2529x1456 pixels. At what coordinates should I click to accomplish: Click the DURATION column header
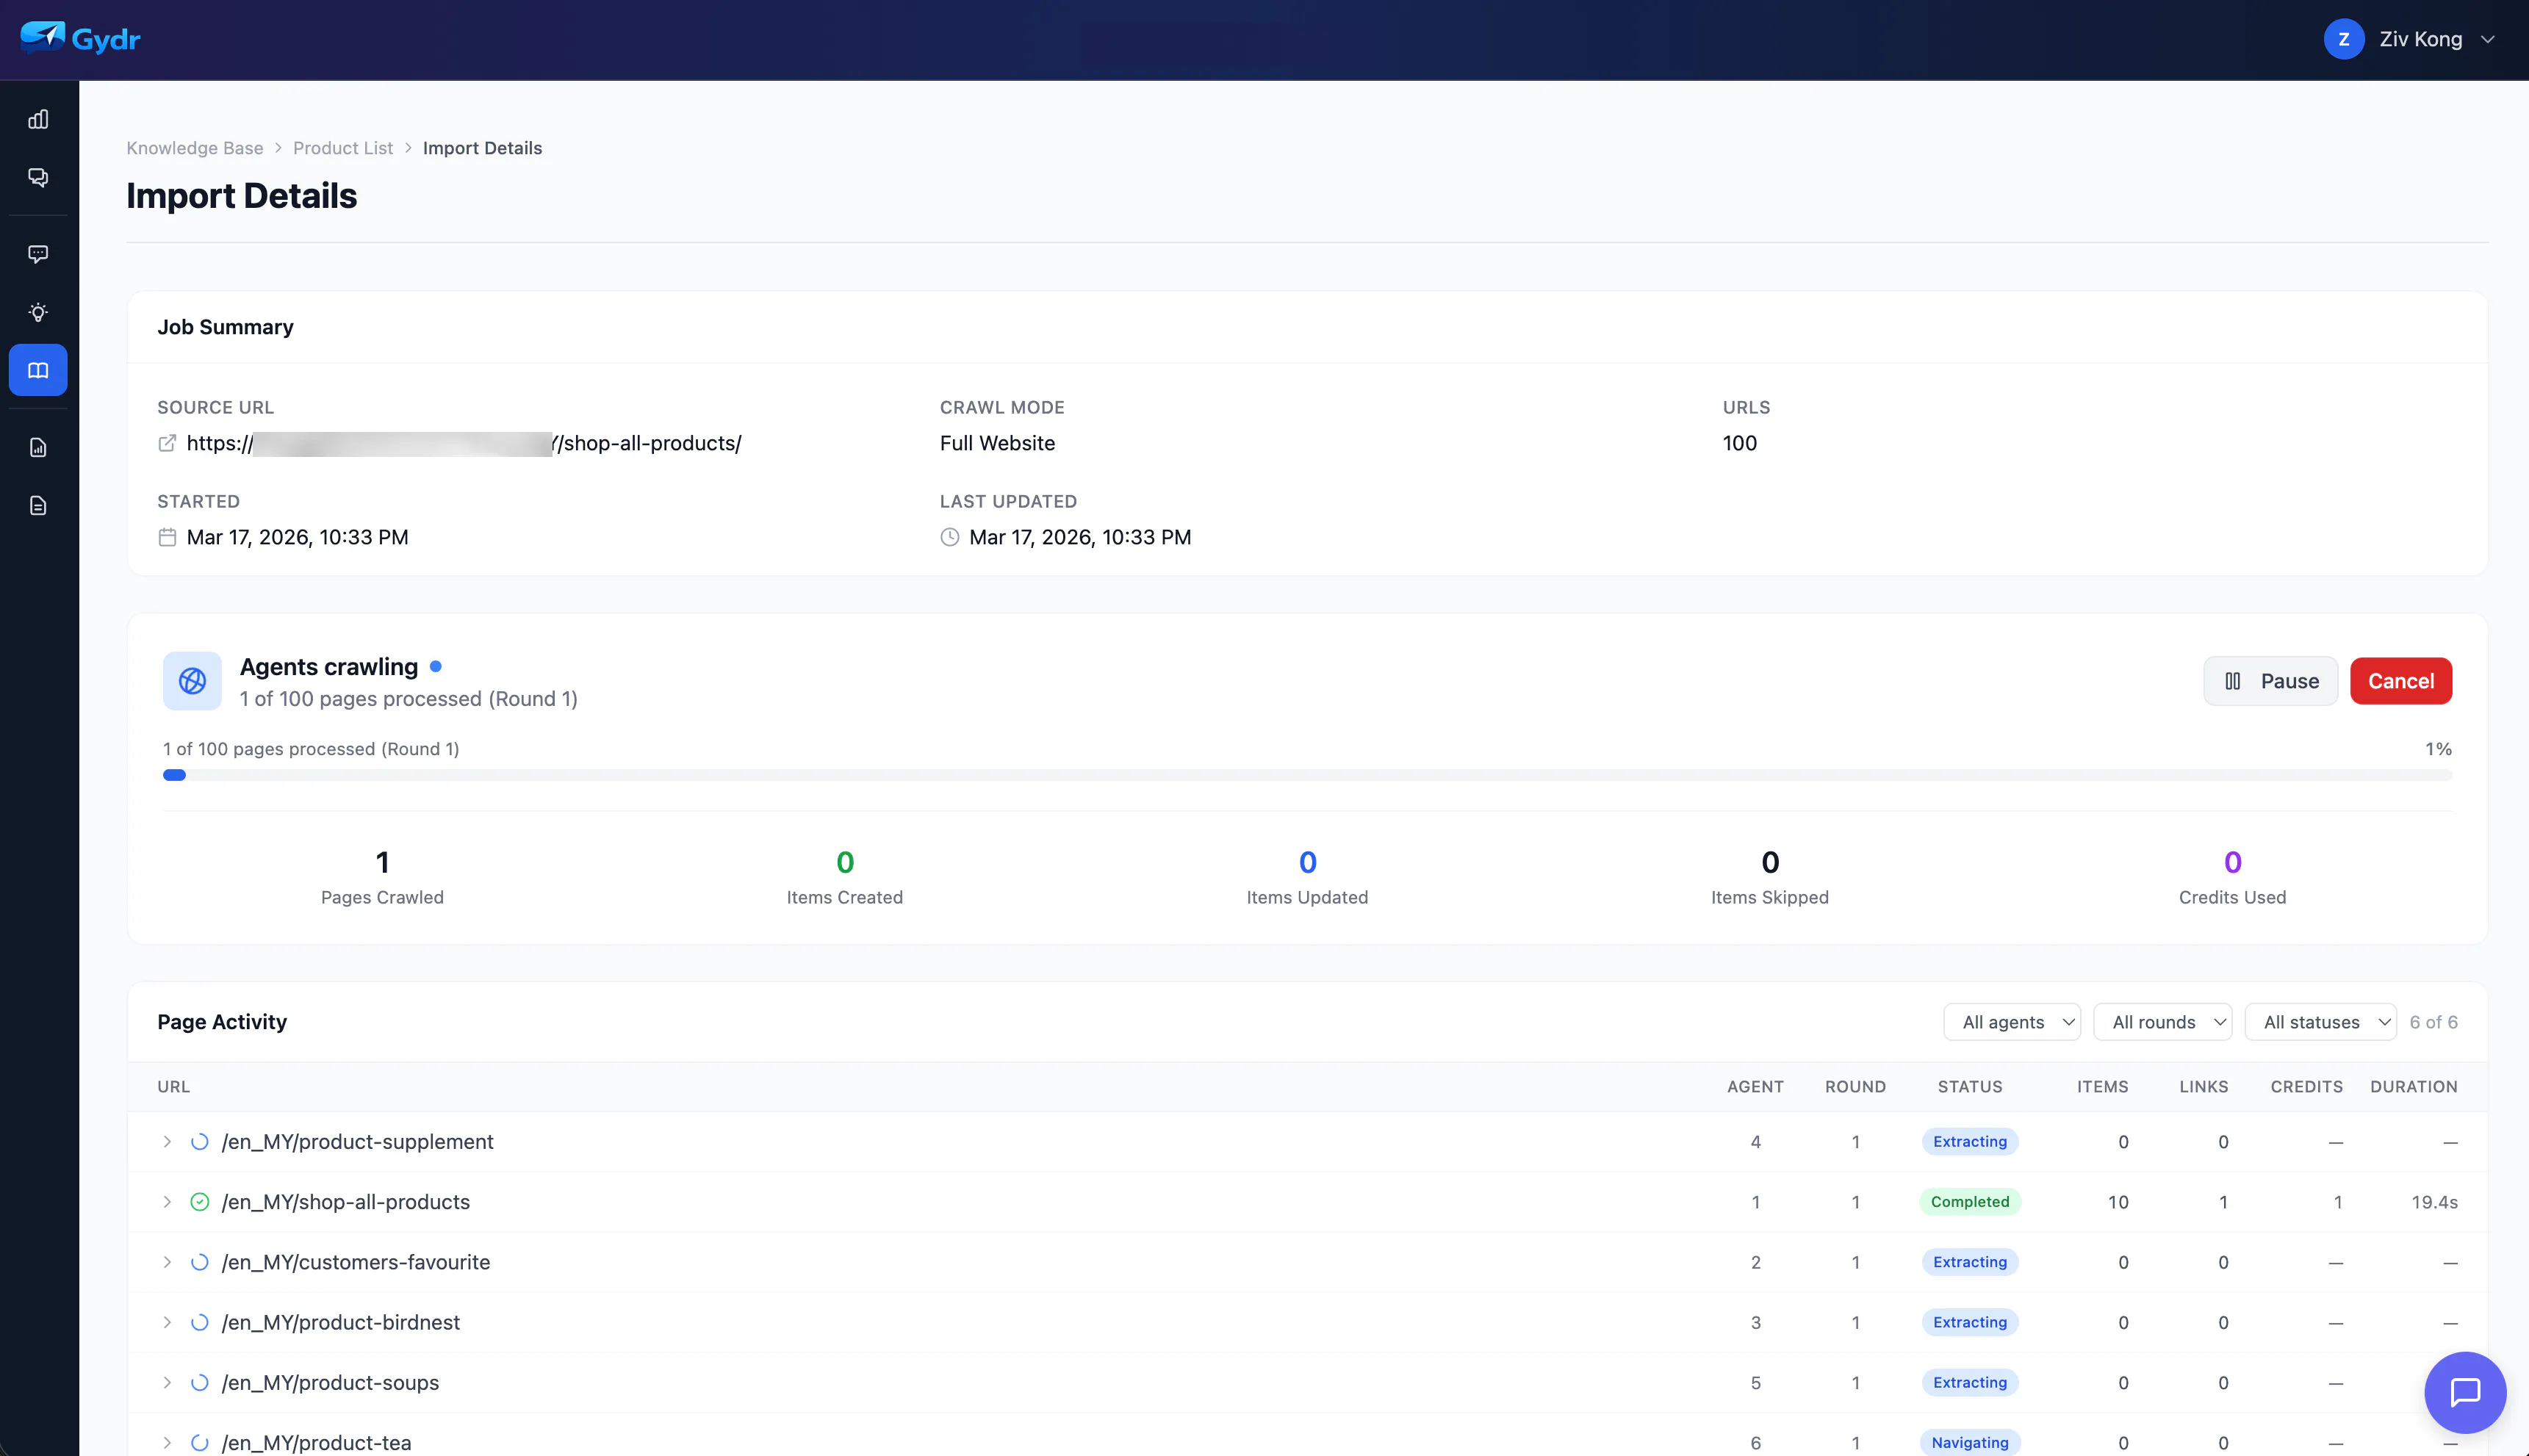(x=2413, y=1087)
